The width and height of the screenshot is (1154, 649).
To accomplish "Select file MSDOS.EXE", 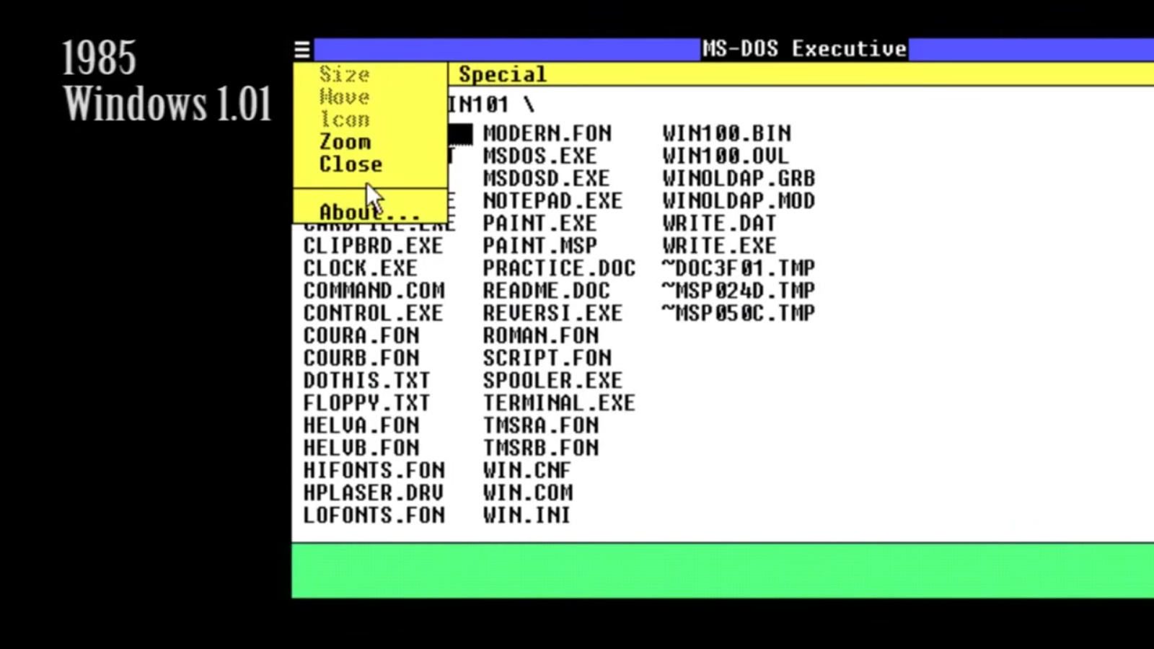I will (x=540, y=156).
